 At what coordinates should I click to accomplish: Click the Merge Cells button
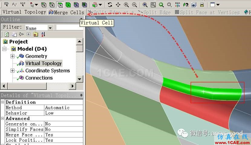click(x=67, y=12)
